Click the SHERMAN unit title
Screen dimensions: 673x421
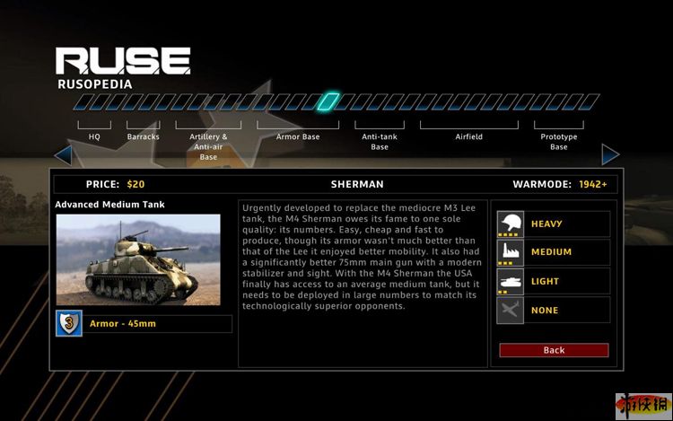357,185
